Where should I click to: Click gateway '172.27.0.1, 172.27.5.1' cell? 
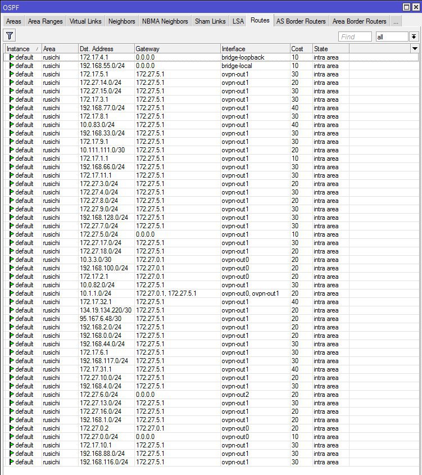click(166, 293)
